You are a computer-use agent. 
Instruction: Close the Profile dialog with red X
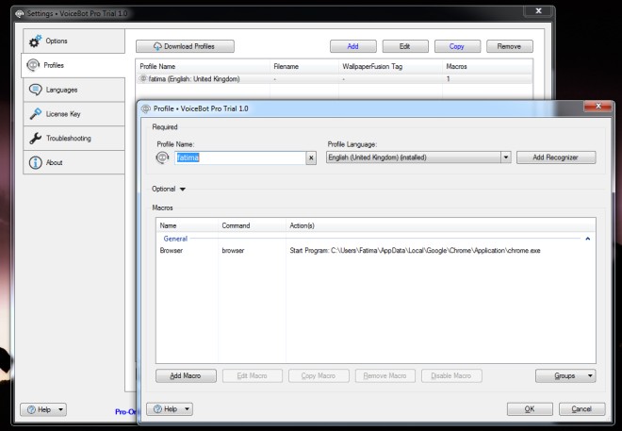click(597, 106)
